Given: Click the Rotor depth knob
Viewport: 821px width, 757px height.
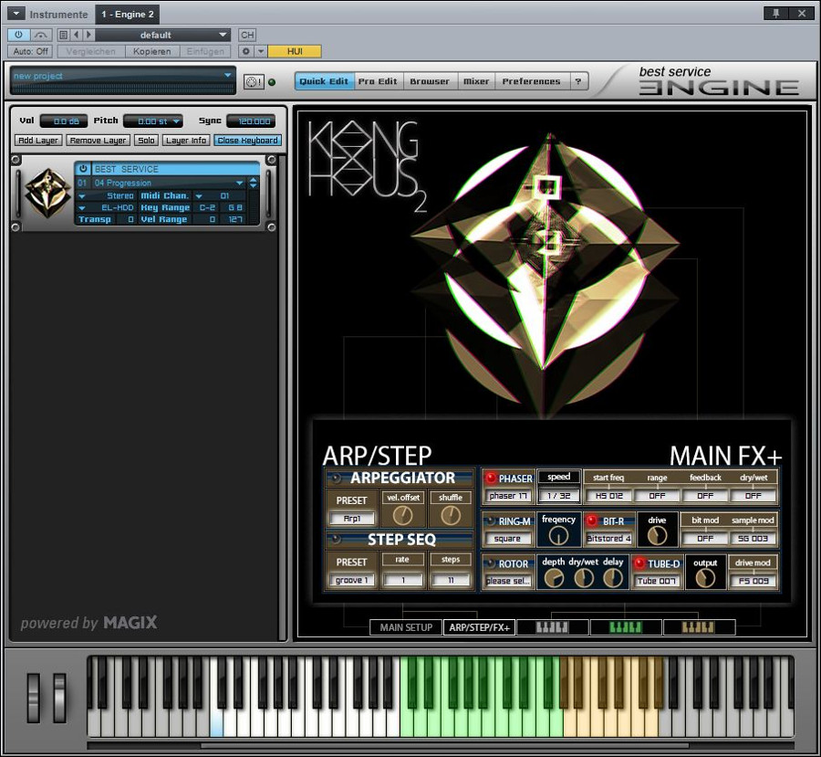Looking at the screenshot, I should pos(554,578).
